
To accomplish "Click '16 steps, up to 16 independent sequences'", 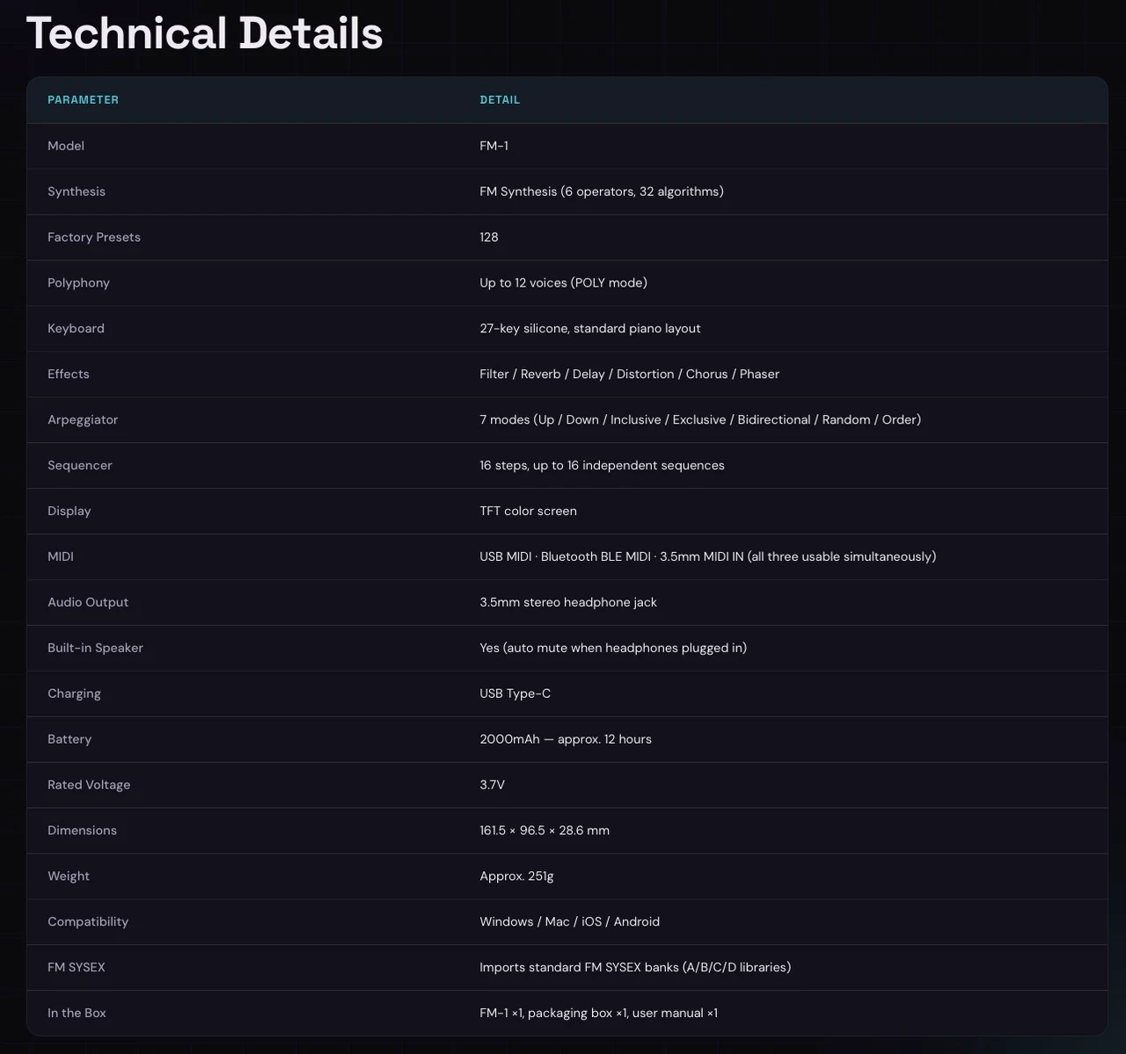I will (602, 466).
